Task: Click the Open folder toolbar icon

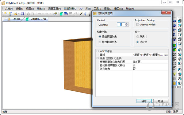Action: 15,14
